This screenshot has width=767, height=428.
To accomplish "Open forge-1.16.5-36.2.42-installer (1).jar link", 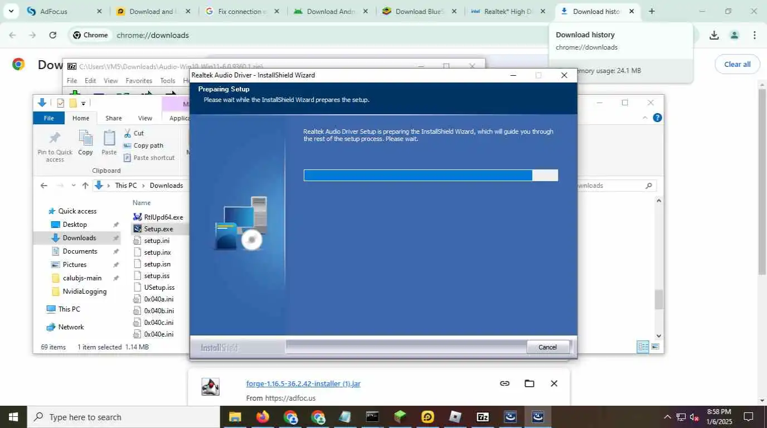I will [303, 383].
